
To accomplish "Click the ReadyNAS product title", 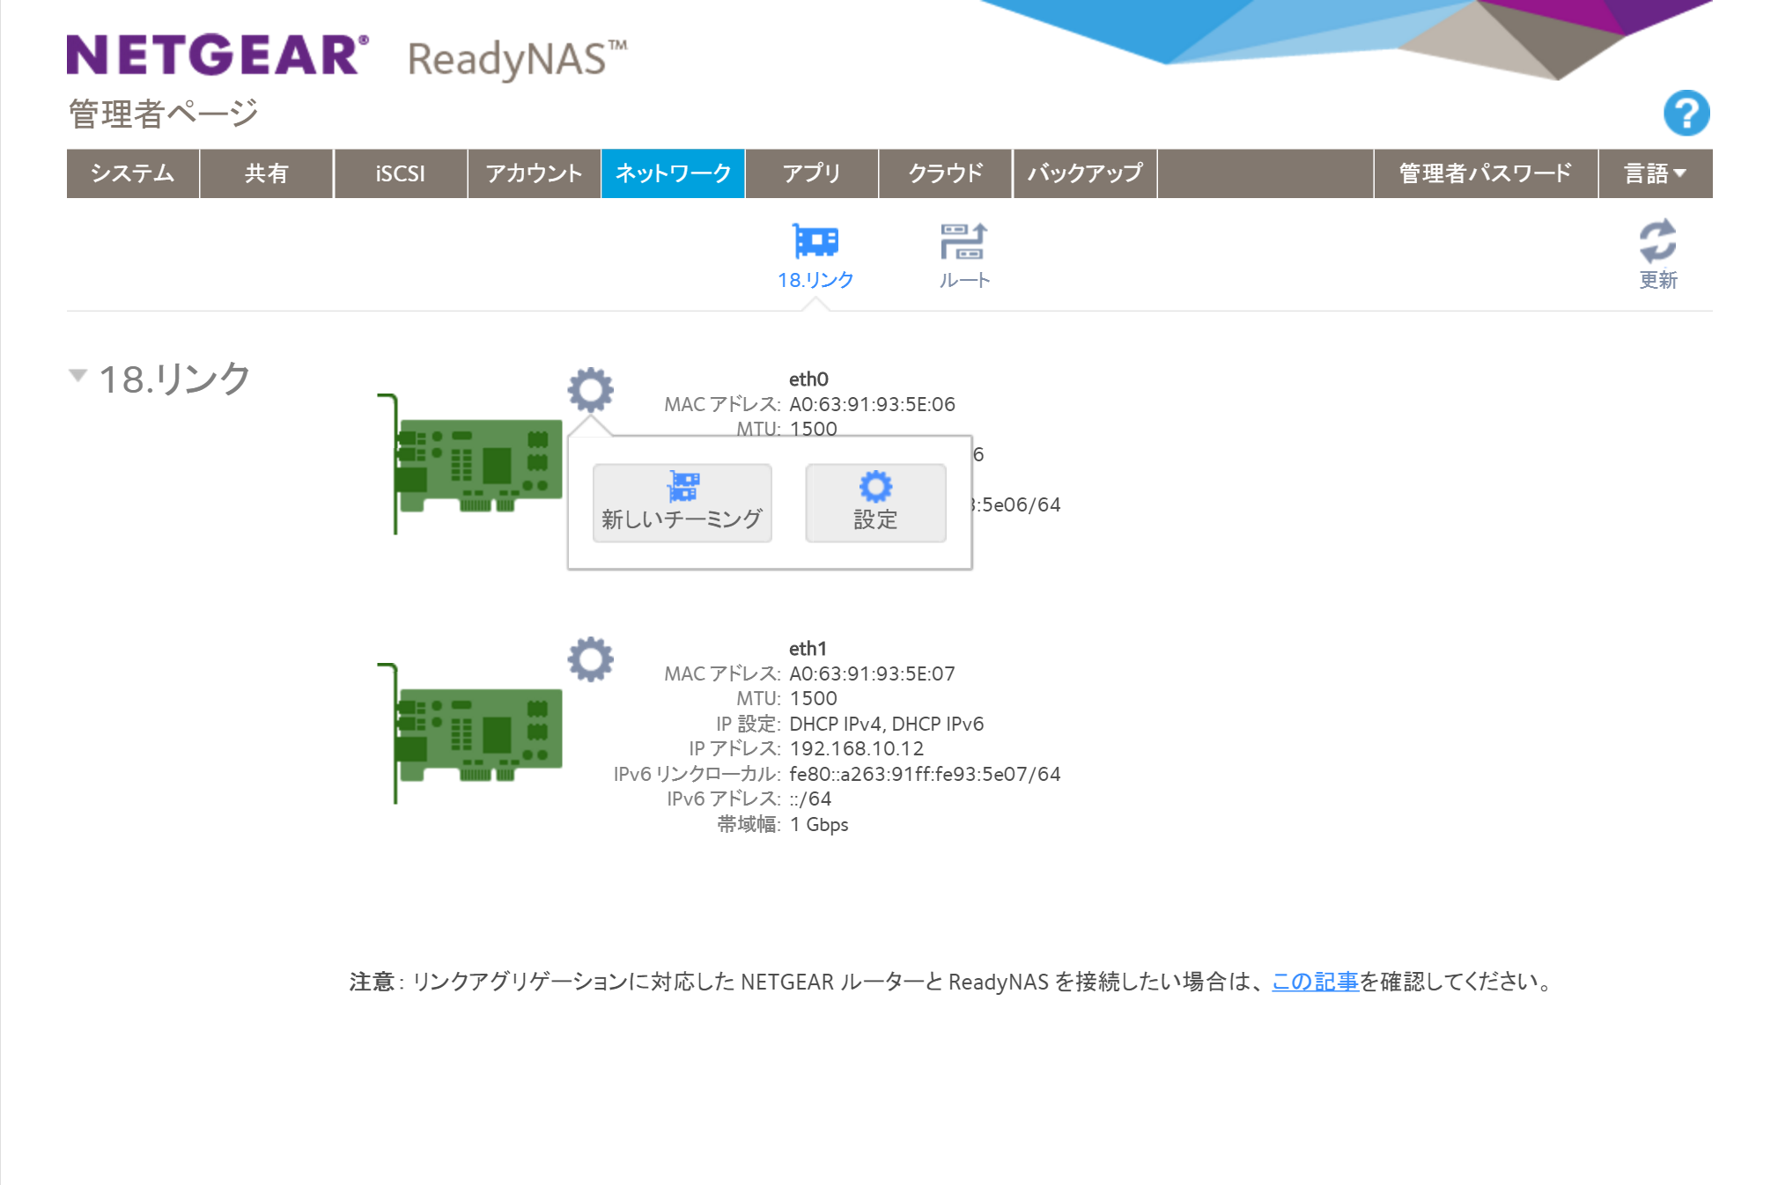I will (517, 59).
